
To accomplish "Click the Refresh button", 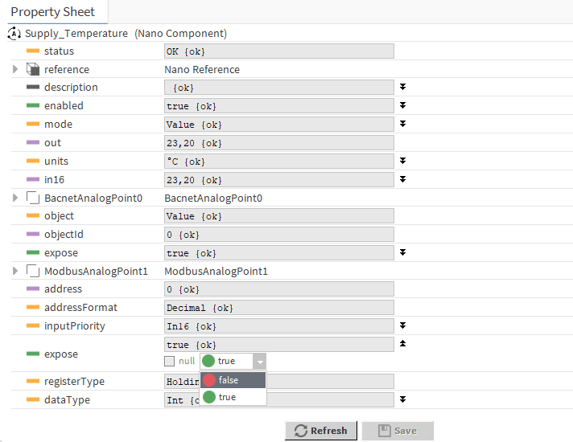I will click(320, 431).
